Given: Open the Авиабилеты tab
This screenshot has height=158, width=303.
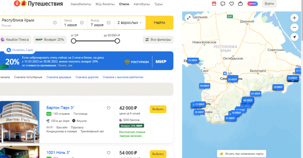Looking at the screenshot, I should [x=81, y=4].
